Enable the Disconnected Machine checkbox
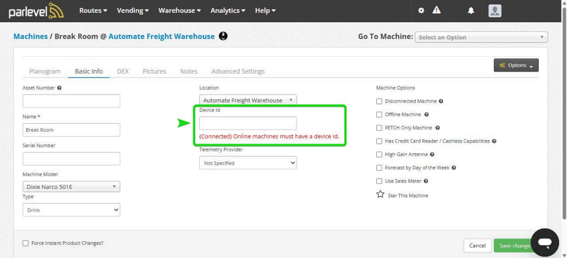 coord(379,101)
